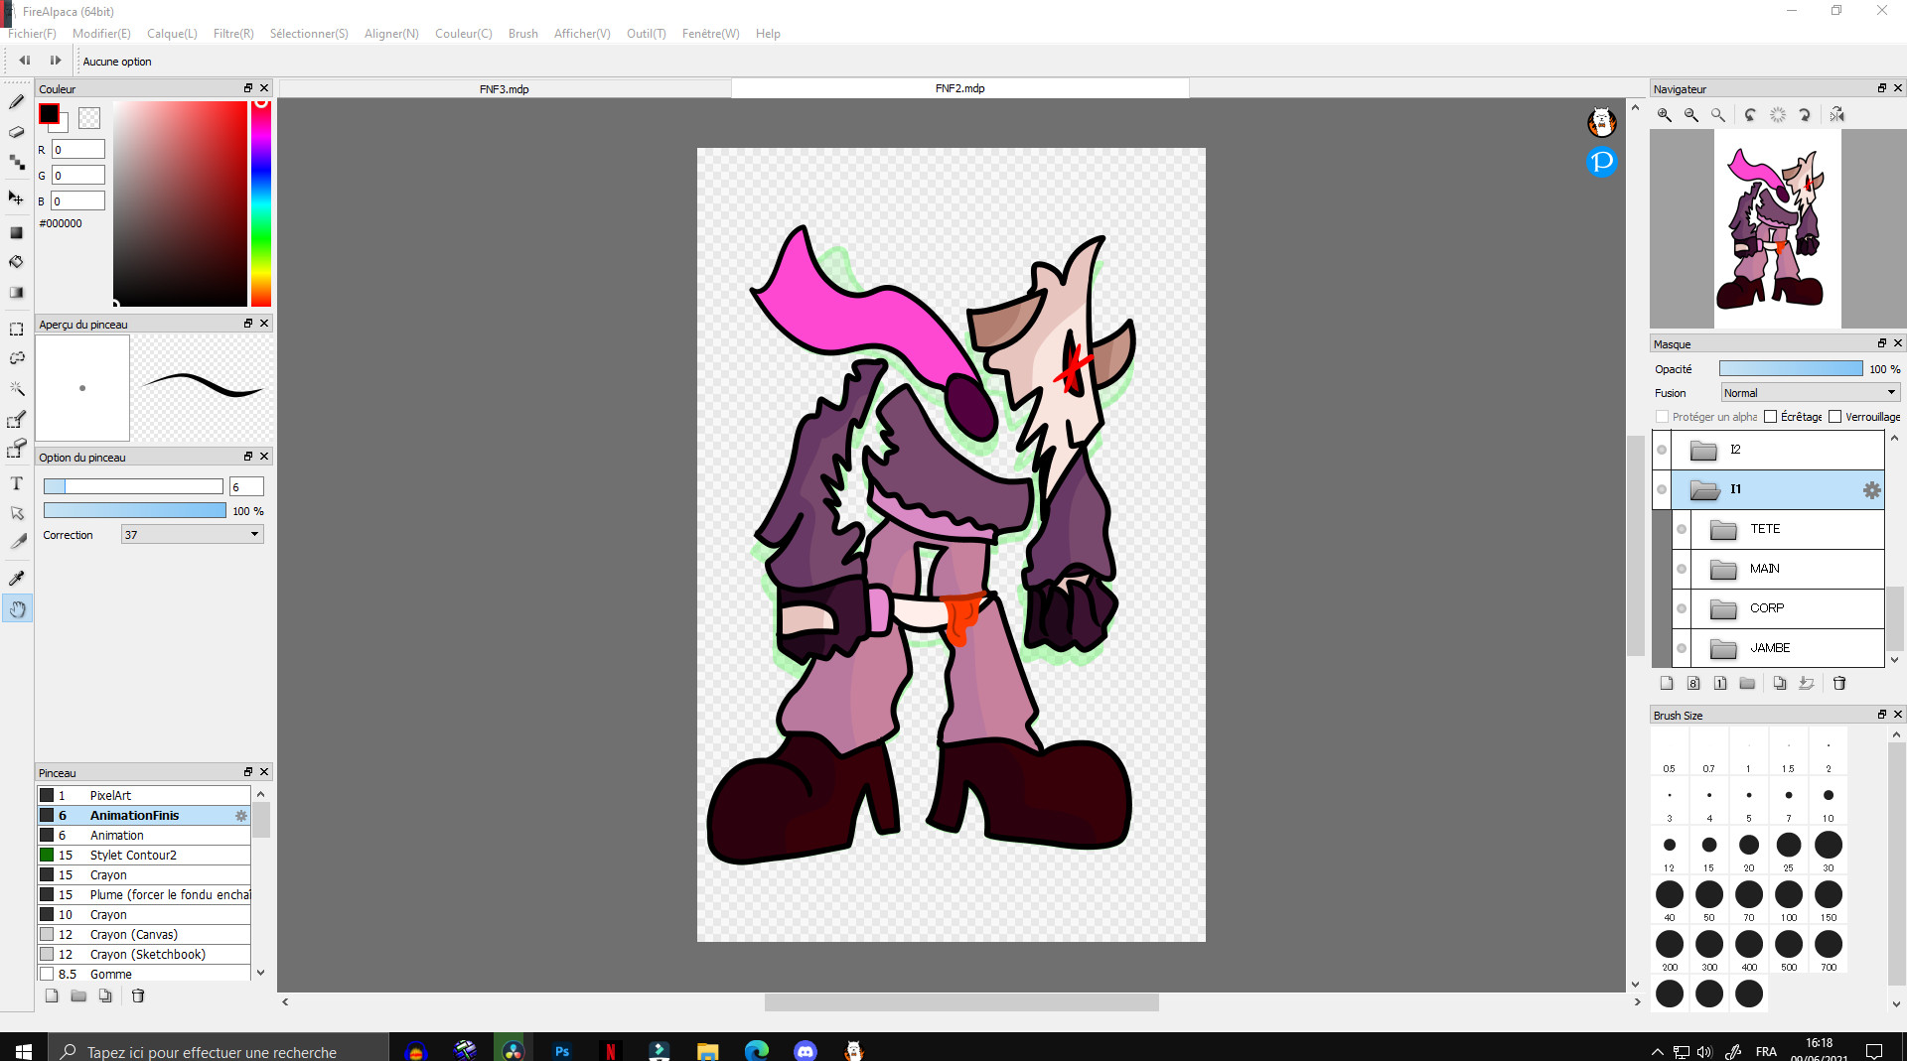
Task: Click the zoom in icon in Navigateur
Action: [x=1665, y=115]
